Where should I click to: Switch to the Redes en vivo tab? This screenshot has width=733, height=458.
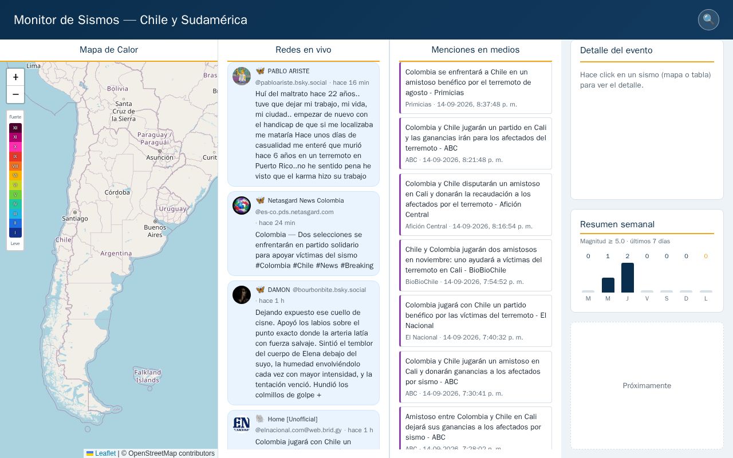304,50
